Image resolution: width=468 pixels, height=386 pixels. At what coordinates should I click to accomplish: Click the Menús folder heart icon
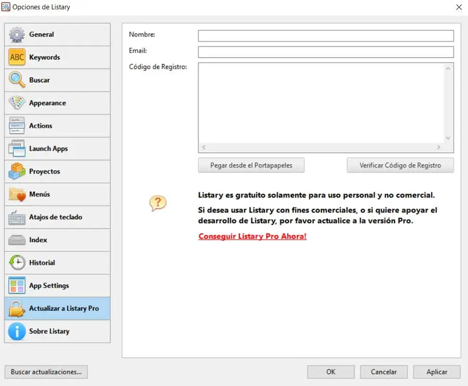(17, 194)
